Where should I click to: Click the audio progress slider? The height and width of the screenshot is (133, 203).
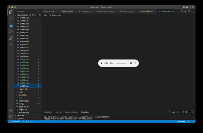click(121, 63)
